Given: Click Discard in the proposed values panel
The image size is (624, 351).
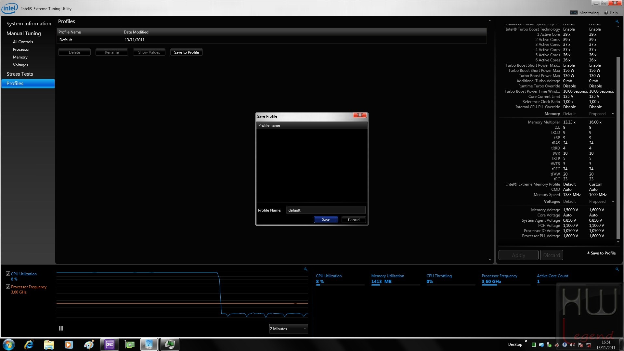Looking at the screenshot, I should point(552,255).
